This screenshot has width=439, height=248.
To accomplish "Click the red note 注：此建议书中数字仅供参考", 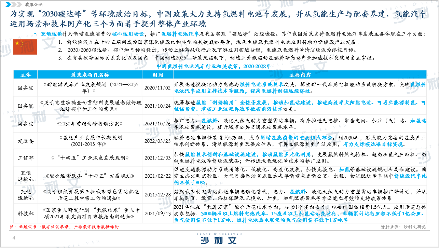I will 64,227.
